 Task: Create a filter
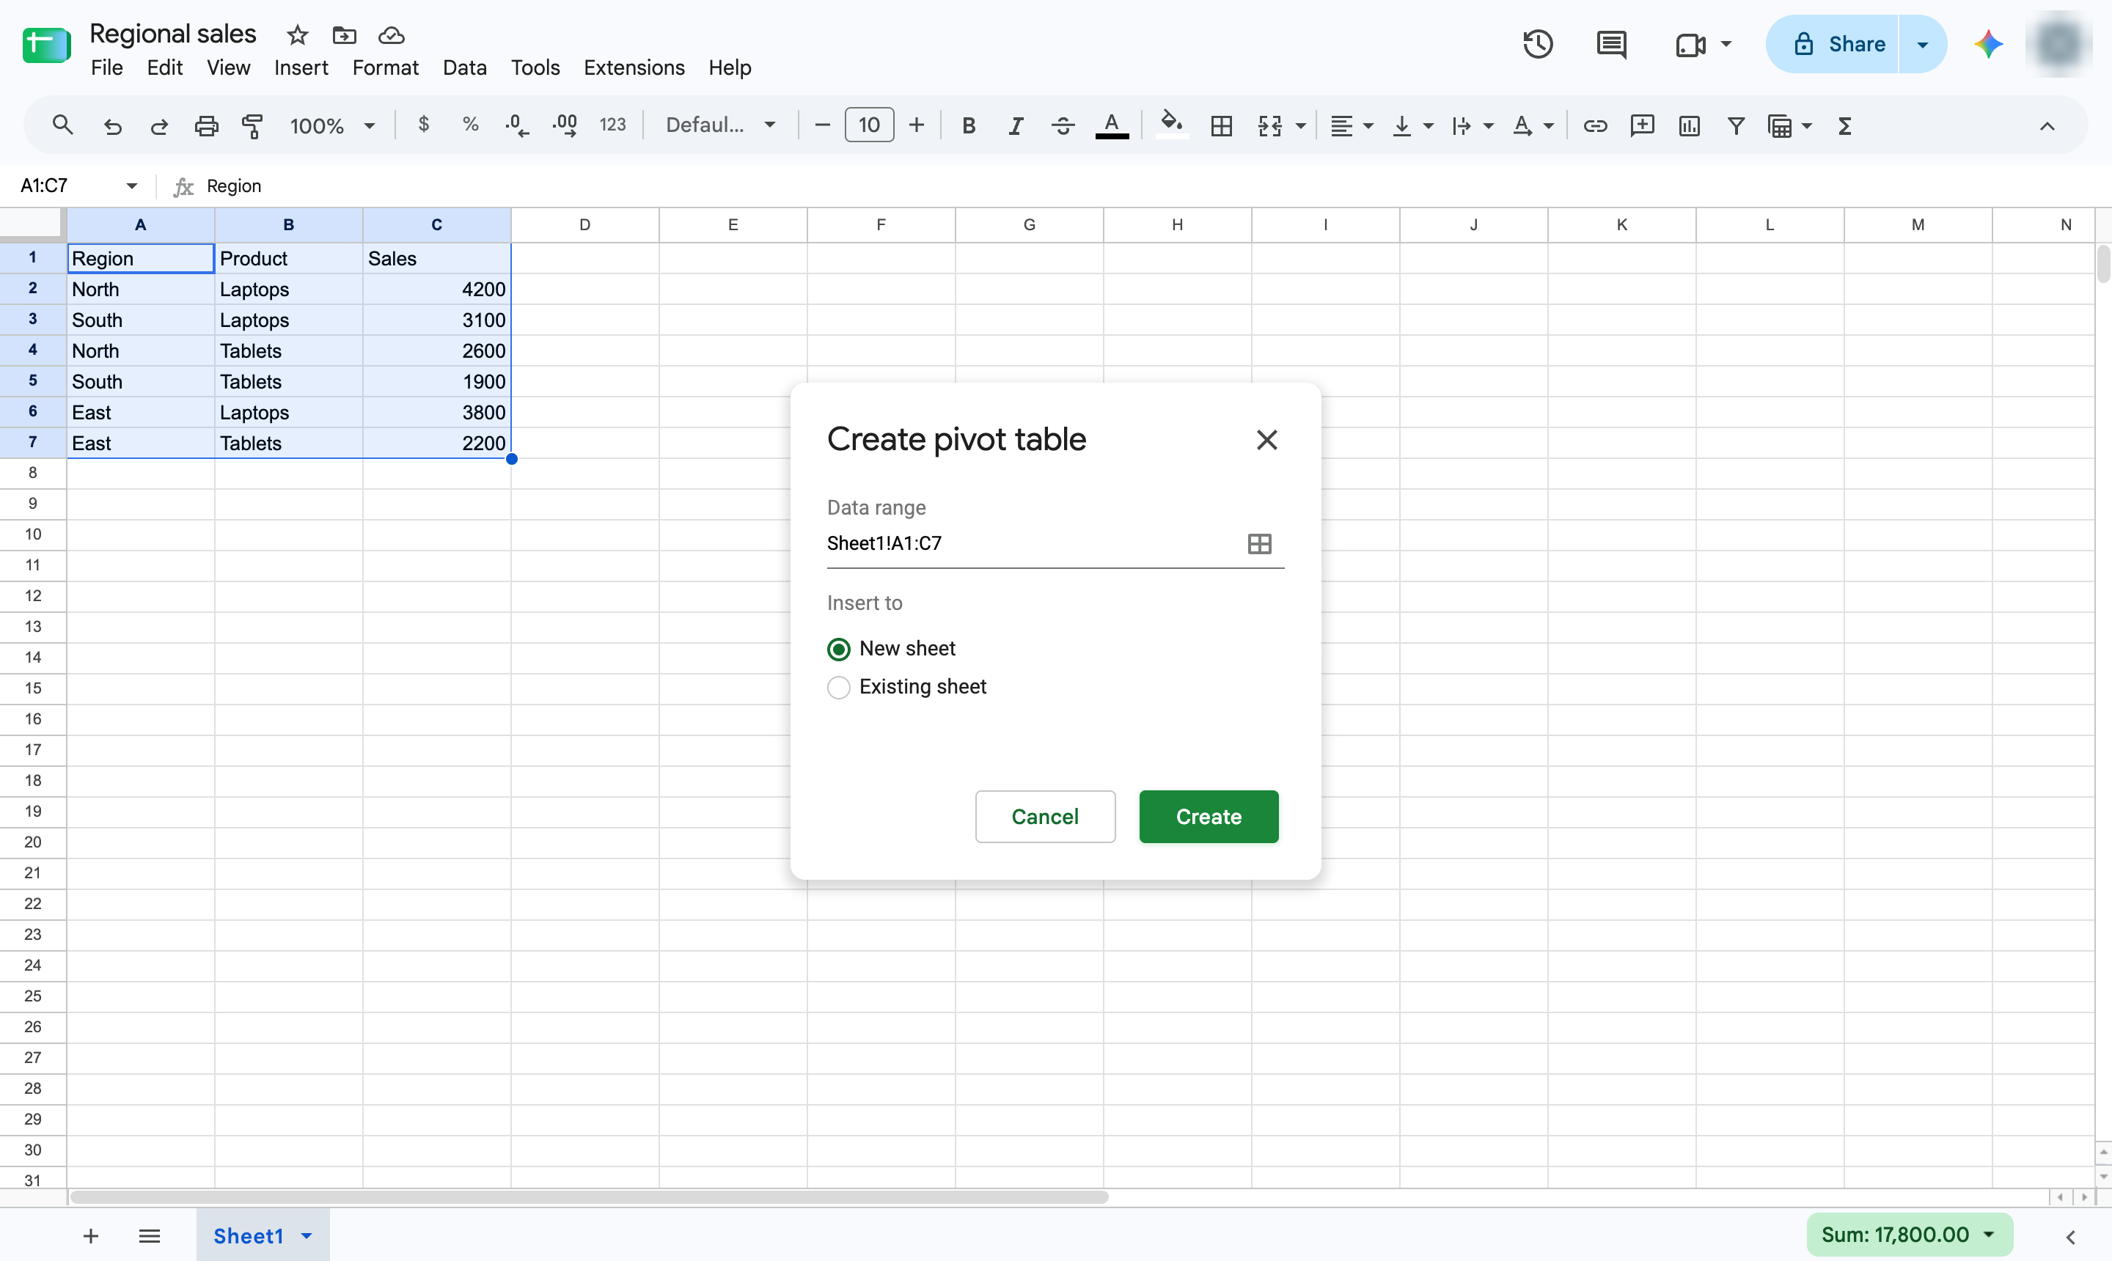1736,126
